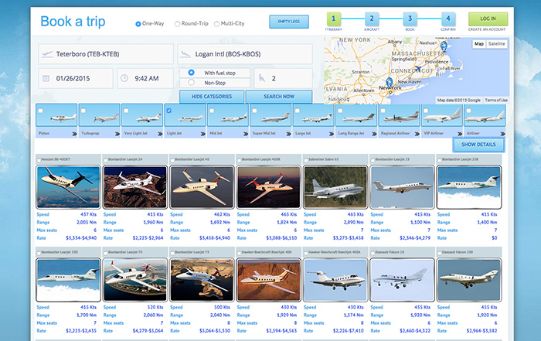This screenshot has width=541, height=341.
Task: Click the Teterboro (TEB-KTEB) departure field
Action: [x=106, y=54]
